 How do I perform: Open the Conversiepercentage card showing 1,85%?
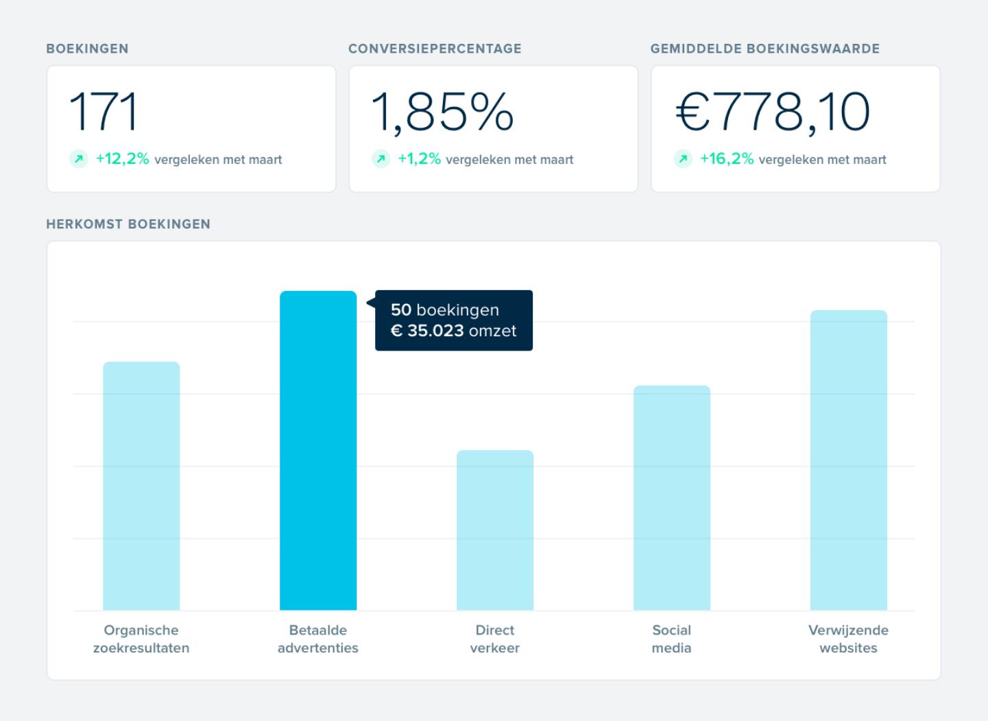[493, 129]
